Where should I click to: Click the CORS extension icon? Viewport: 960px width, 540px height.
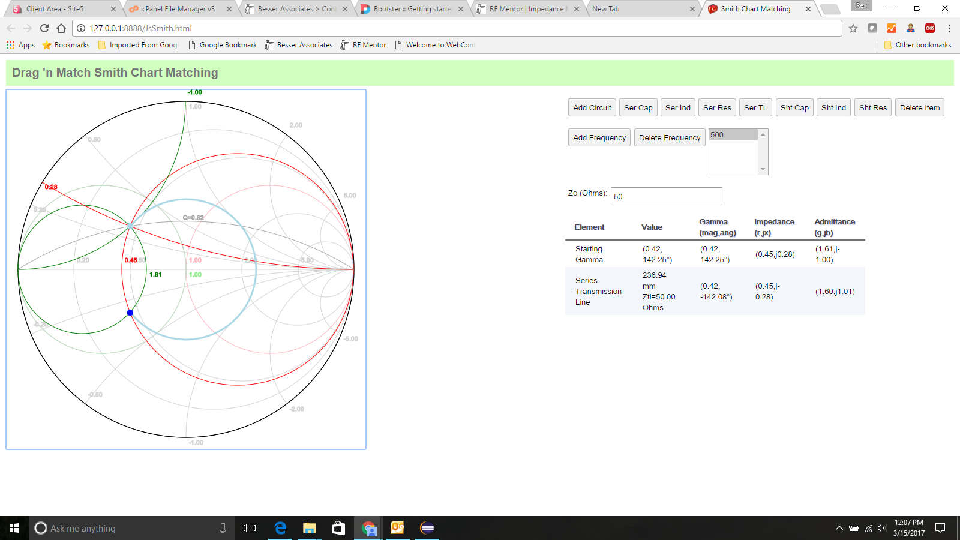[x=930, y=28]
